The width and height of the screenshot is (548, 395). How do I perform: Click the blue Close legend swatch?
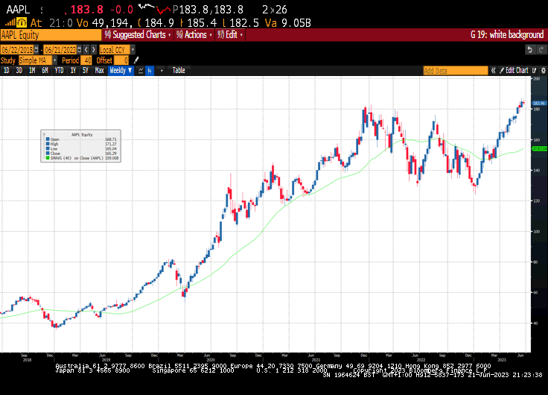pos(48,154)
